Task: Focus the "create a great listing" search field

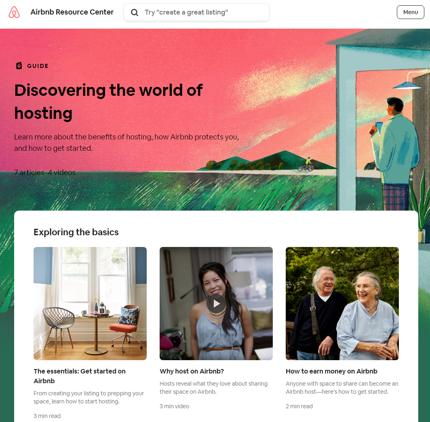Action: 196,13
